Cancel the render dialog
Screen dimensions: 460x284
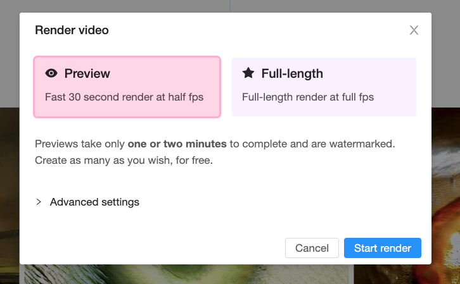312,248
